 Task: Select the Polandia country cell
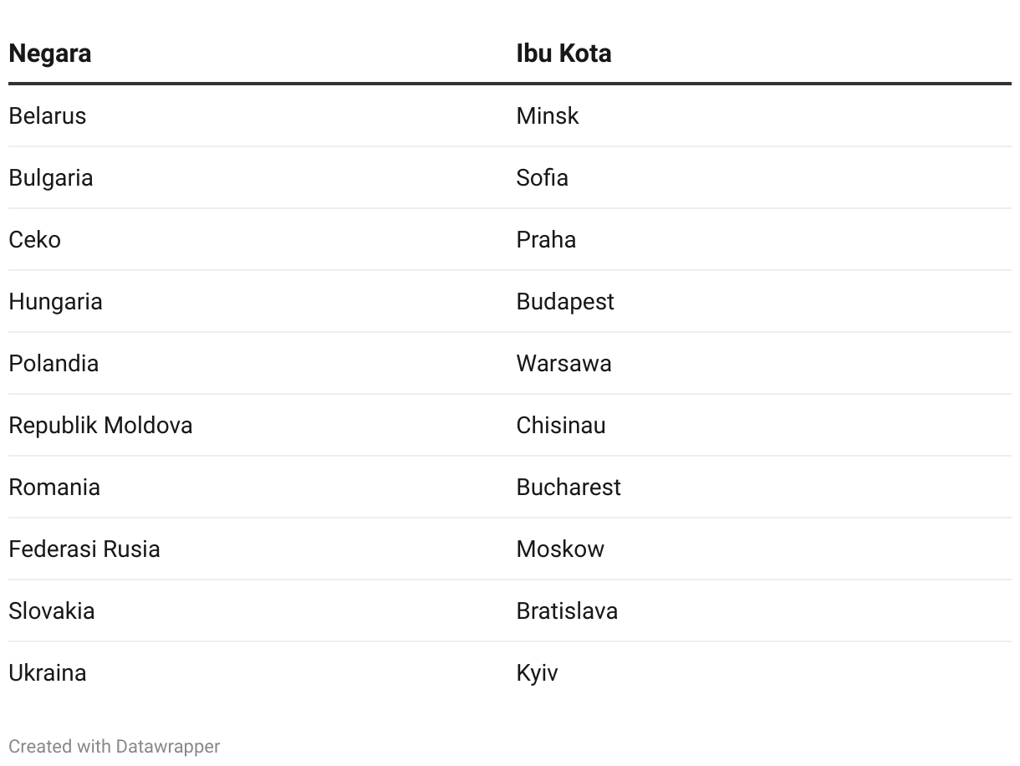click(x=54, y=363)
